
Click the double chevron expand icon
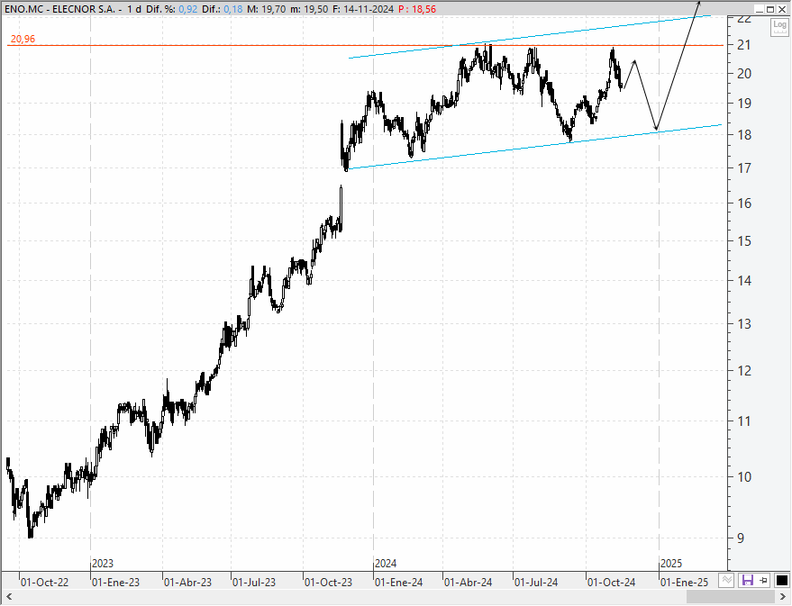(x=727, y=580)
